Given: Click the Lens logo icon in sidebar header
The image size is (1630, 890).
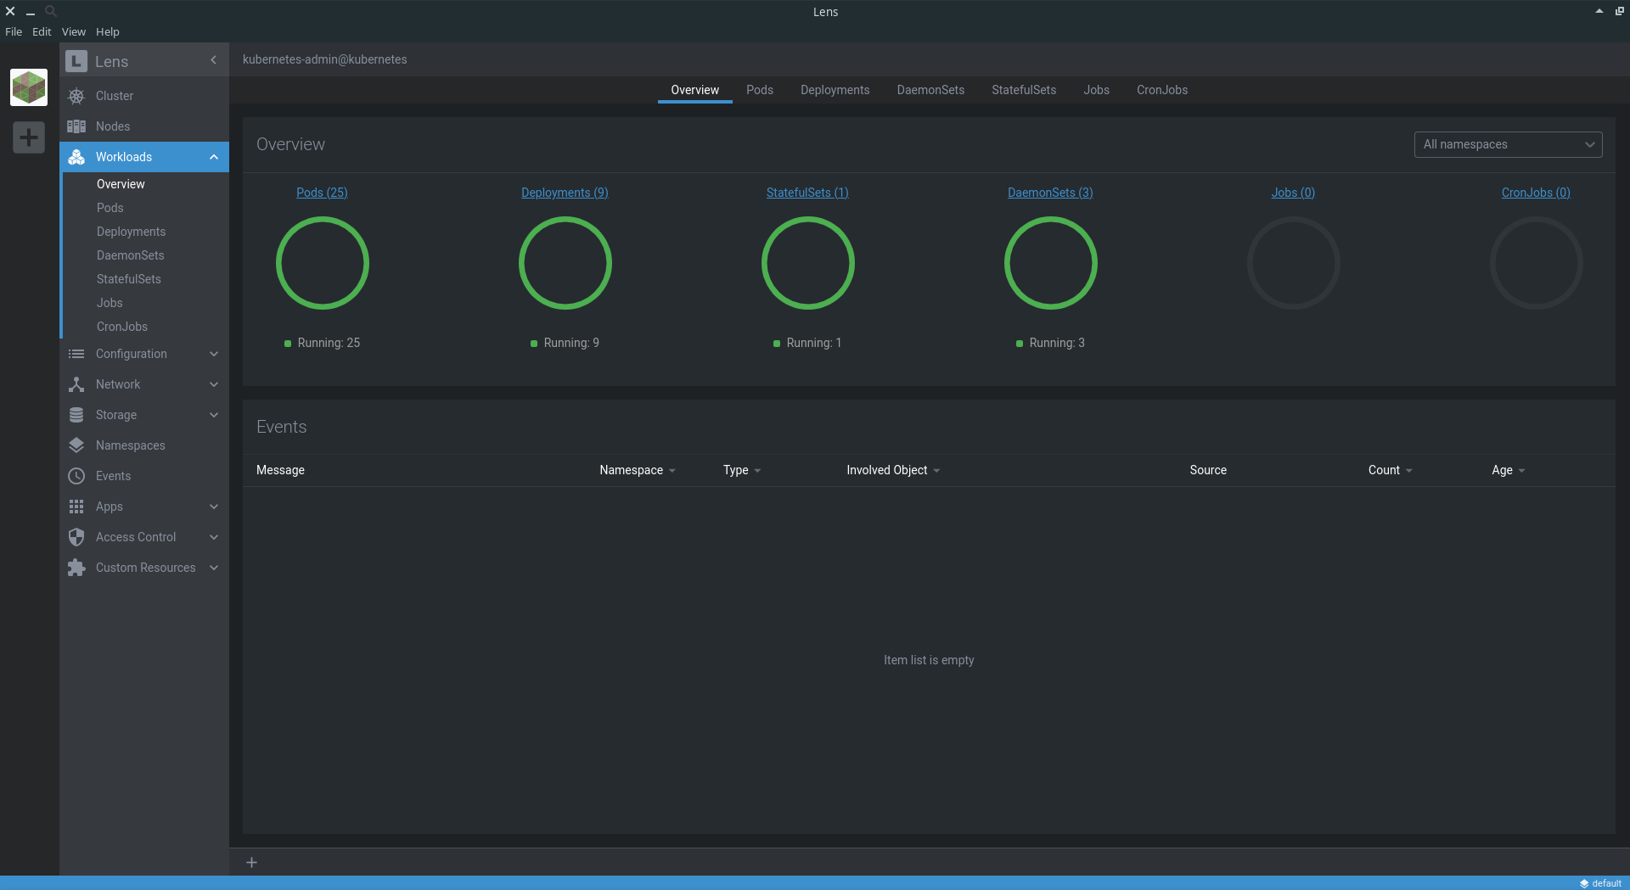Looking at the screenshot, I should pyautogui.click(x=76, y=61).
